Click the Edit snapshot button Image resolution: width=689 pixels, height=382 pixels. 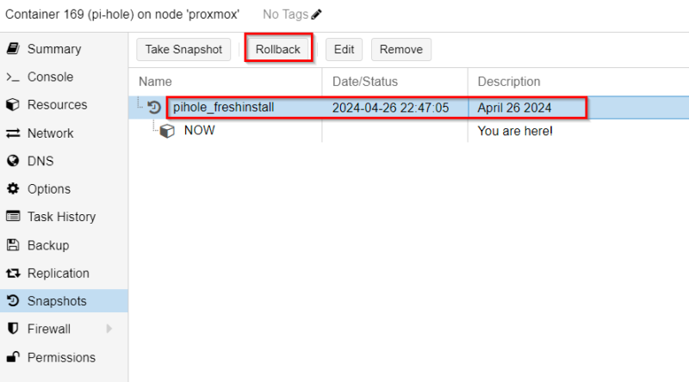(x=344, y=49)
